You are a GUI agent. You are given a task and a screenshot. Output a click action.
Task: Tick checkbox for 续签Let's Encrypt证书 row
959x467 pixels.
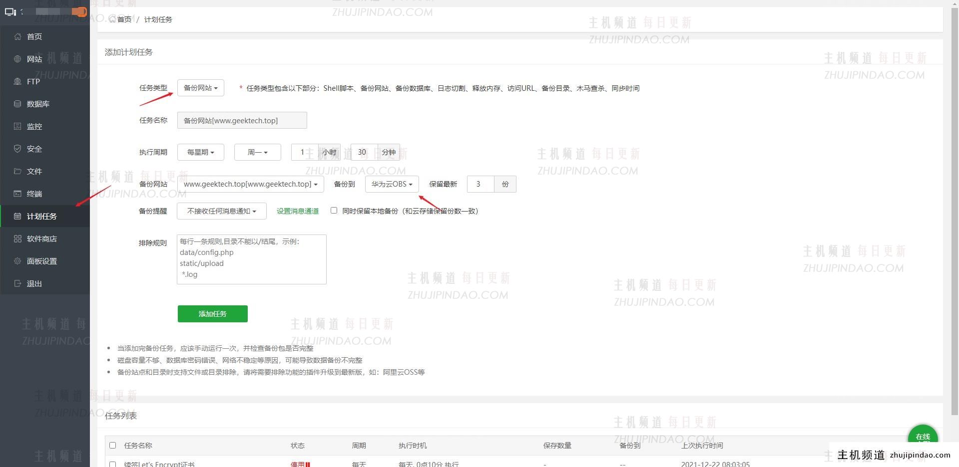pos(112,464)
